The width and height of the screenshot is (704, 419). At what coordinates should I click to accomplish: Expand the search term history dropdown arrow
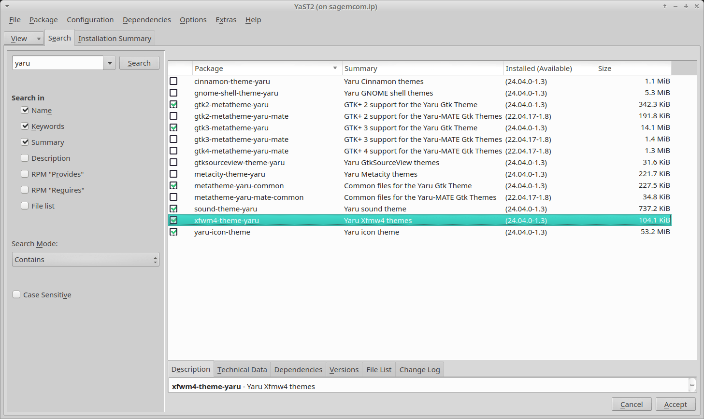110,63
